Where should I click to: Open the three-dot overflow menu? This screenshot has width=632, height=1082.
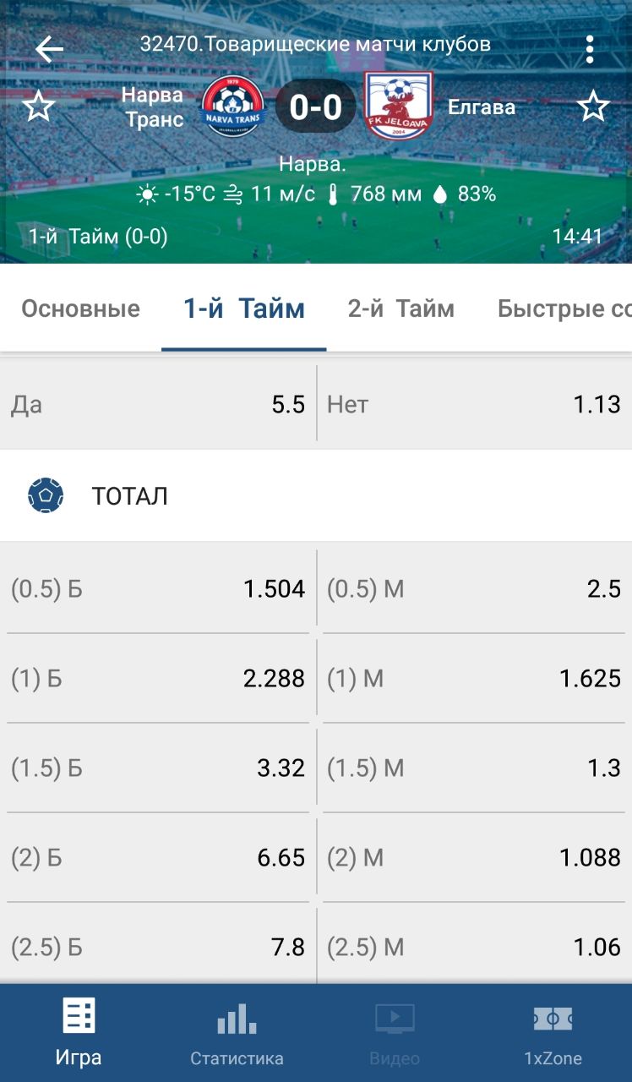[x=590, y=50]
